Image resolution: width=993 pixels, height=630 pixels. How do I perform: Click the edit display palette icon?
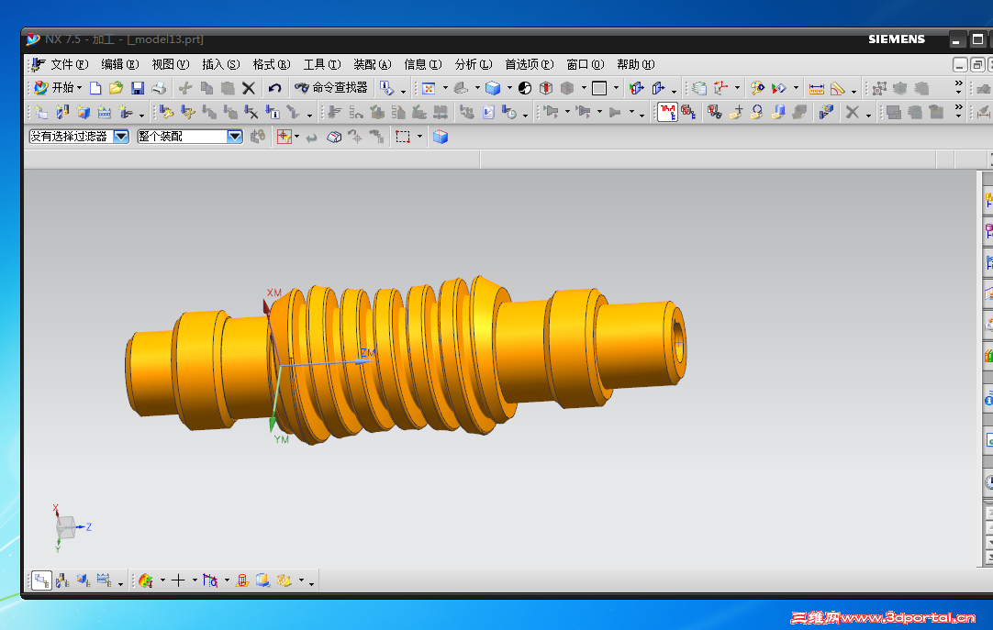[x=757, y=88]
